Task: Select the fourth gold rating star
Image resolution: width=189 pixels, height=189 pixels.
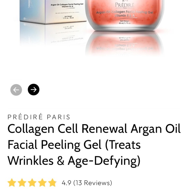Action: 42,183
